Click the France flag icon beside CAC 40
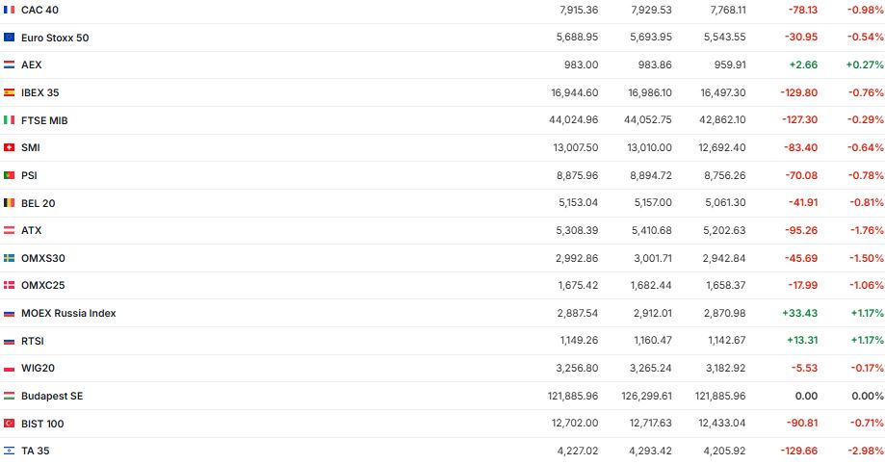The width and height of the screenshot is (885, 464). click(10, 10)
